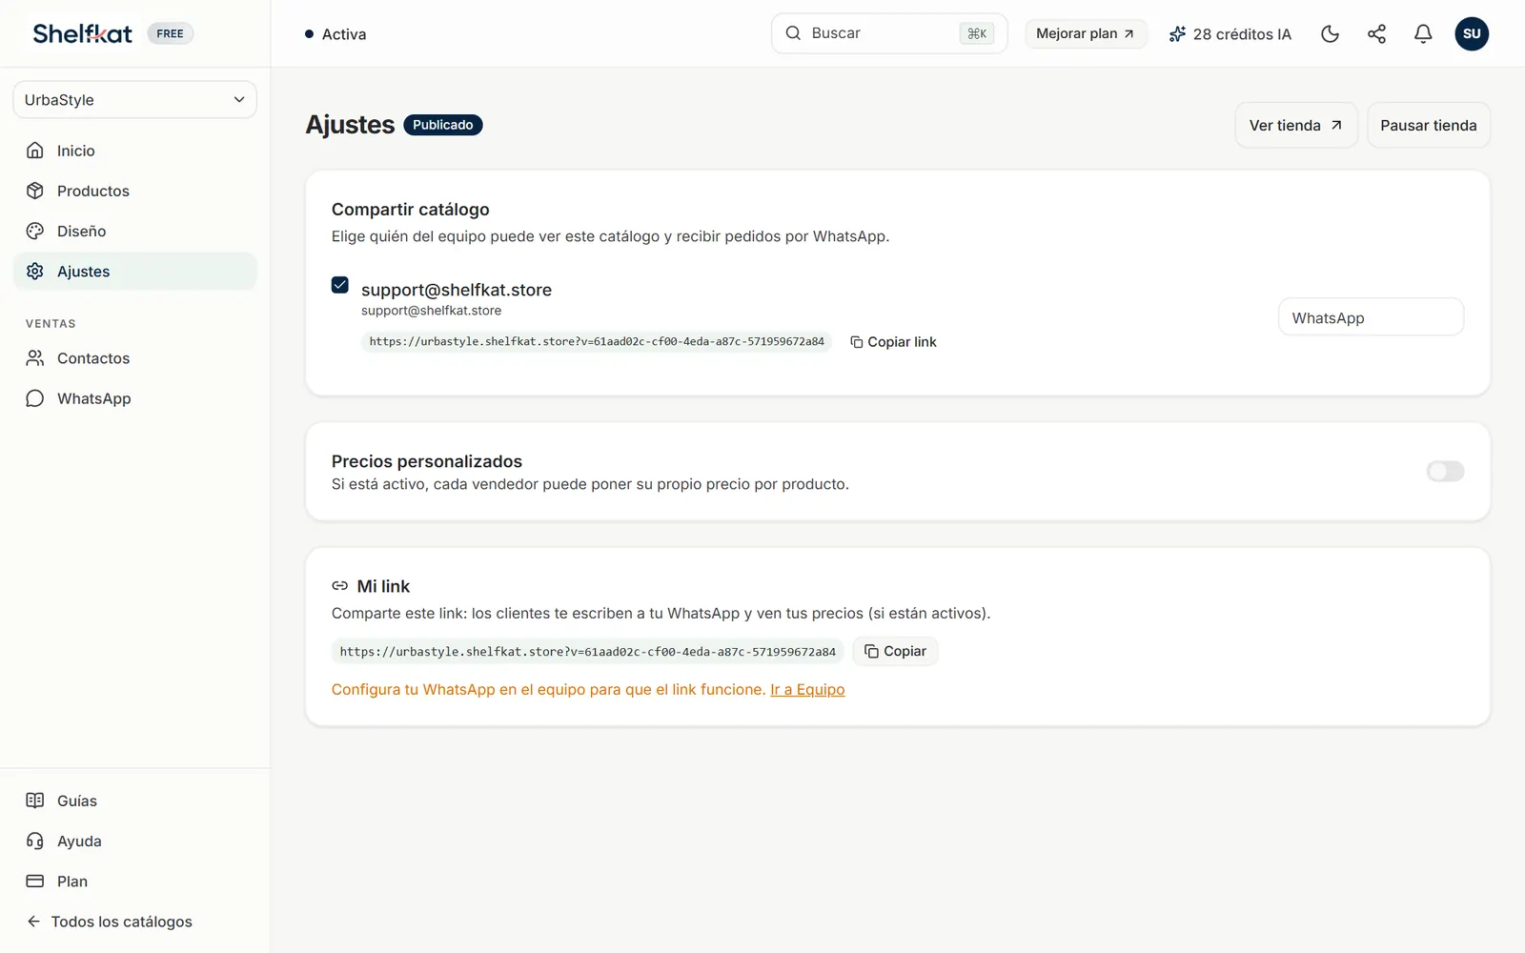
Task: Click the Shelfkat logo
Action: pos(83,33)
